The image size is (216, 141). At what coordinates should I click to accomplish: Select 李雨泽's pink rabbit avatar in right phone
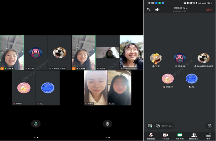(168, 78)
